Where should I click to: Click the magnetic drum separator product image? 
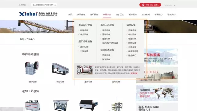pos(88,105)
